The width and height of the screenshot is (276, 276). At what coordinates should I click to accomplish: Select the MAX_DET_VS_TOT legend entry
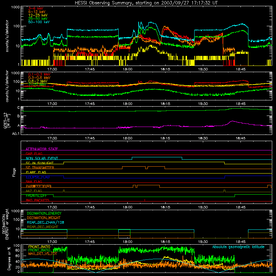(x=43, y=254)
